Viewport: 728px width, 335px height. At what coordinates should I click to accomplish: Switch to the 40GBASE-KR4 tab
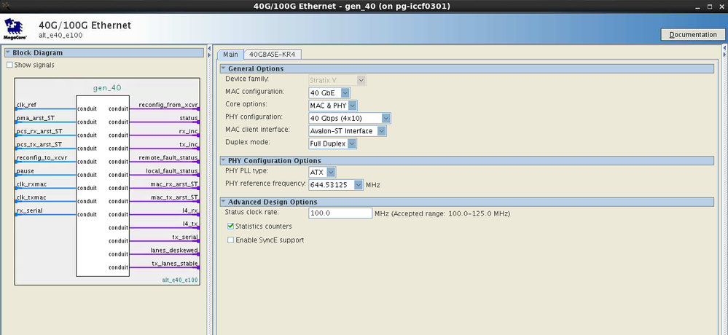tap(272, 55)
